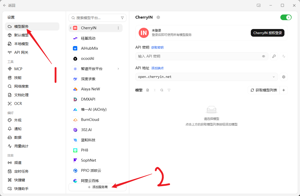The image size is (300, 196).
Task: Open the three-dot menu for CherryIN provider
Action: click(x=118, y=28)
